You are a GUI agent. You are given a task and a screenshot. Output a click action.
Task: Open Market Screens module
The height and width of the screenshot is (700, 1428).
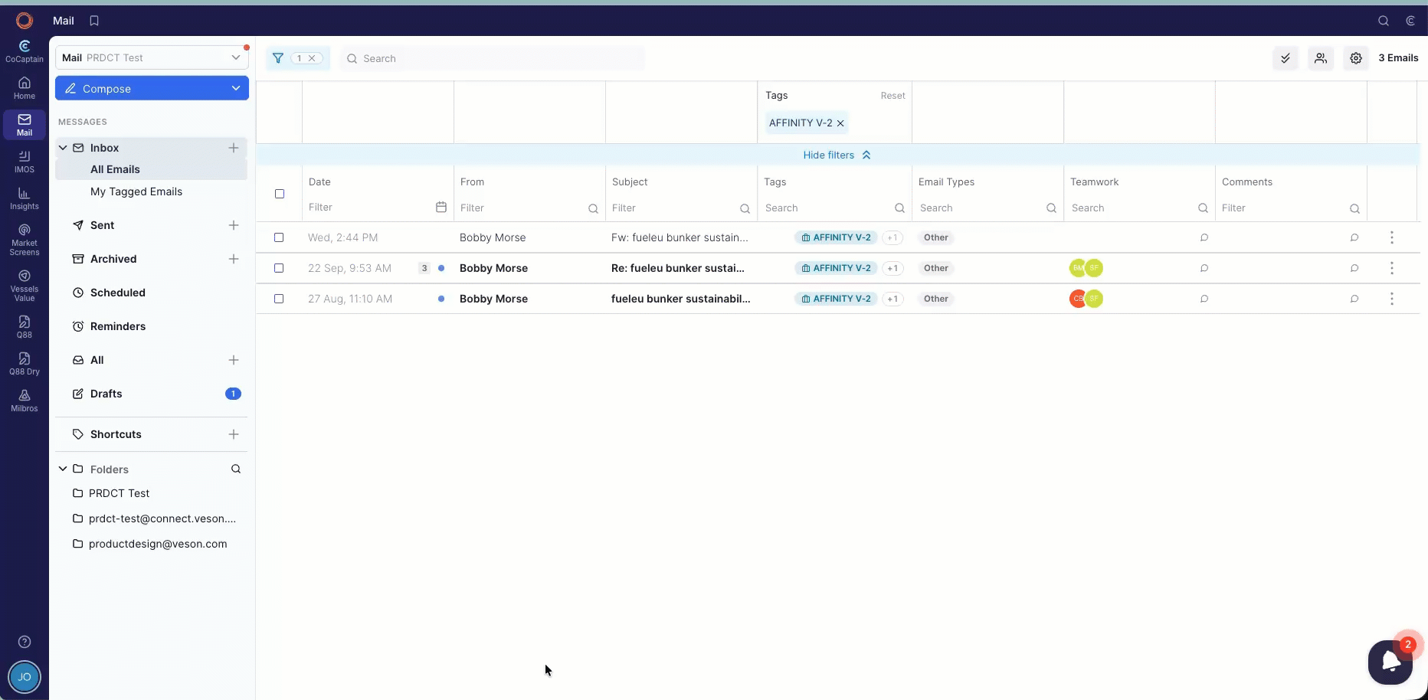(25, 240)
